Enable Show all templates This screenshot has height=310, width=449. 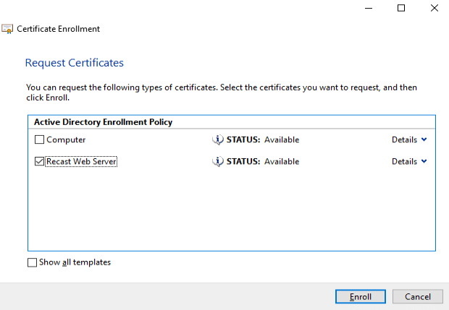pos(32,263)
